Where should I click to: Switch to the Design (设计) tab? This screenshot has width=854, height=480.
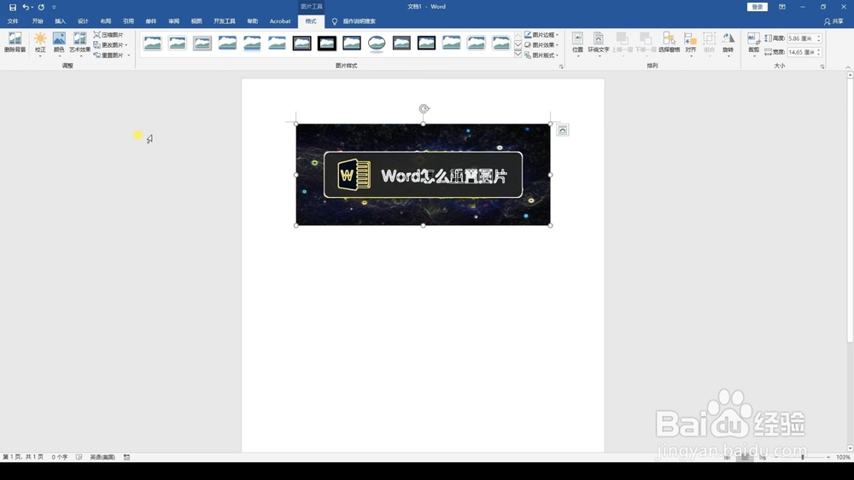coord(83,21)
